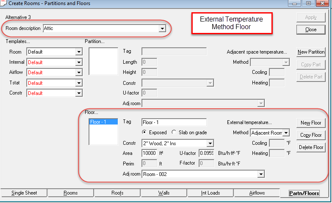Expand the floor Adj room dropdown
Viewport: 332px width, 203px height.
(261, 174)
